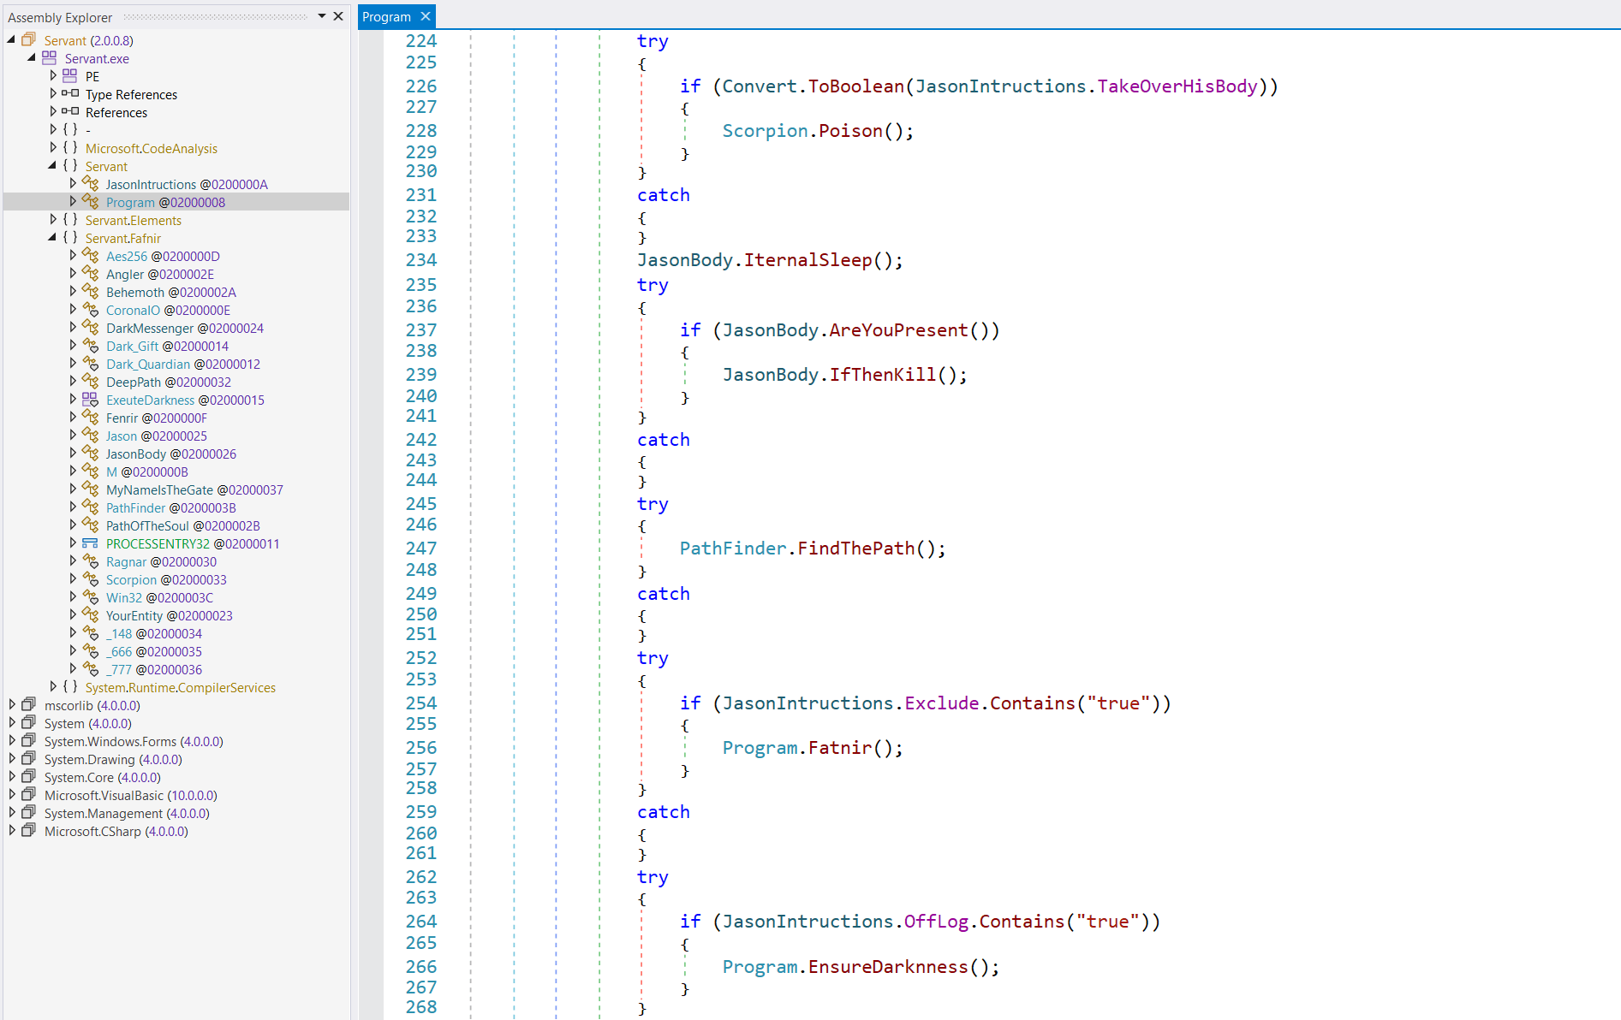The height and width of the screenshot is (1020, 1621).
Task: Switch to the Program tab
Action: pyautogui.click(x=386, y=16)
